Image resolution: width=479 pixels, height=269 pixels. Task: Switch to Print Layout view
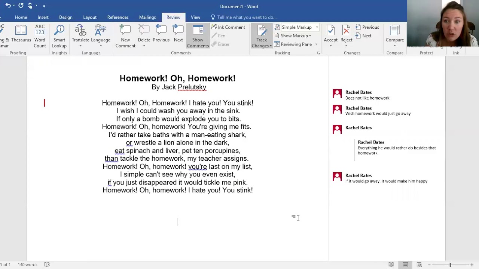click(405, 265)
